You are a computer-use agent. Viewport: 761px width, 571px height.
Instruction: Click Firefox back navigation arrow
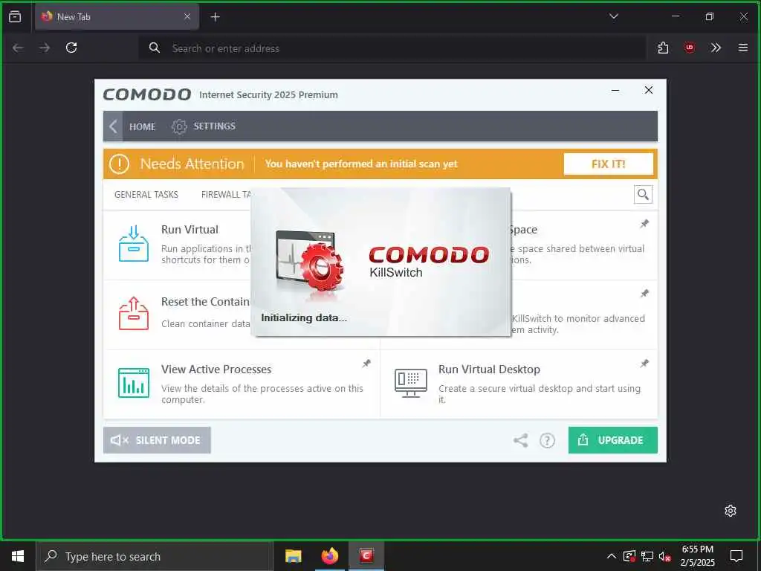pyautogui.click(x=18, y=48)
